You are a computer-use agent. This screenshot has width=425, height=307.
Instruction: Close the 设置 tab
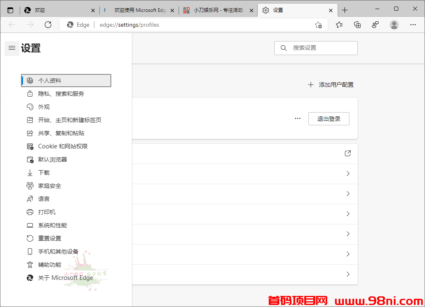(x=331, y=11)
